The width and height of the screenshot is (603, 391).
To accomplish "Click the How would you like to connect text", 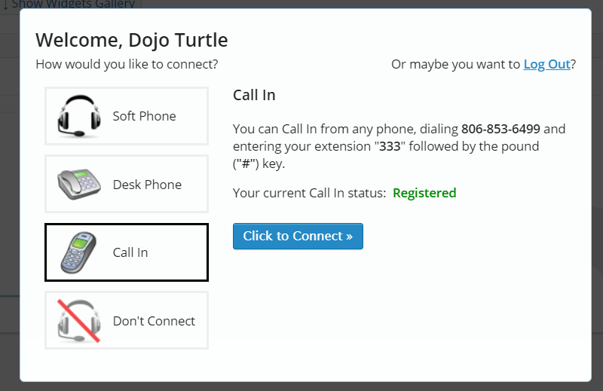I will coord(127,64).
